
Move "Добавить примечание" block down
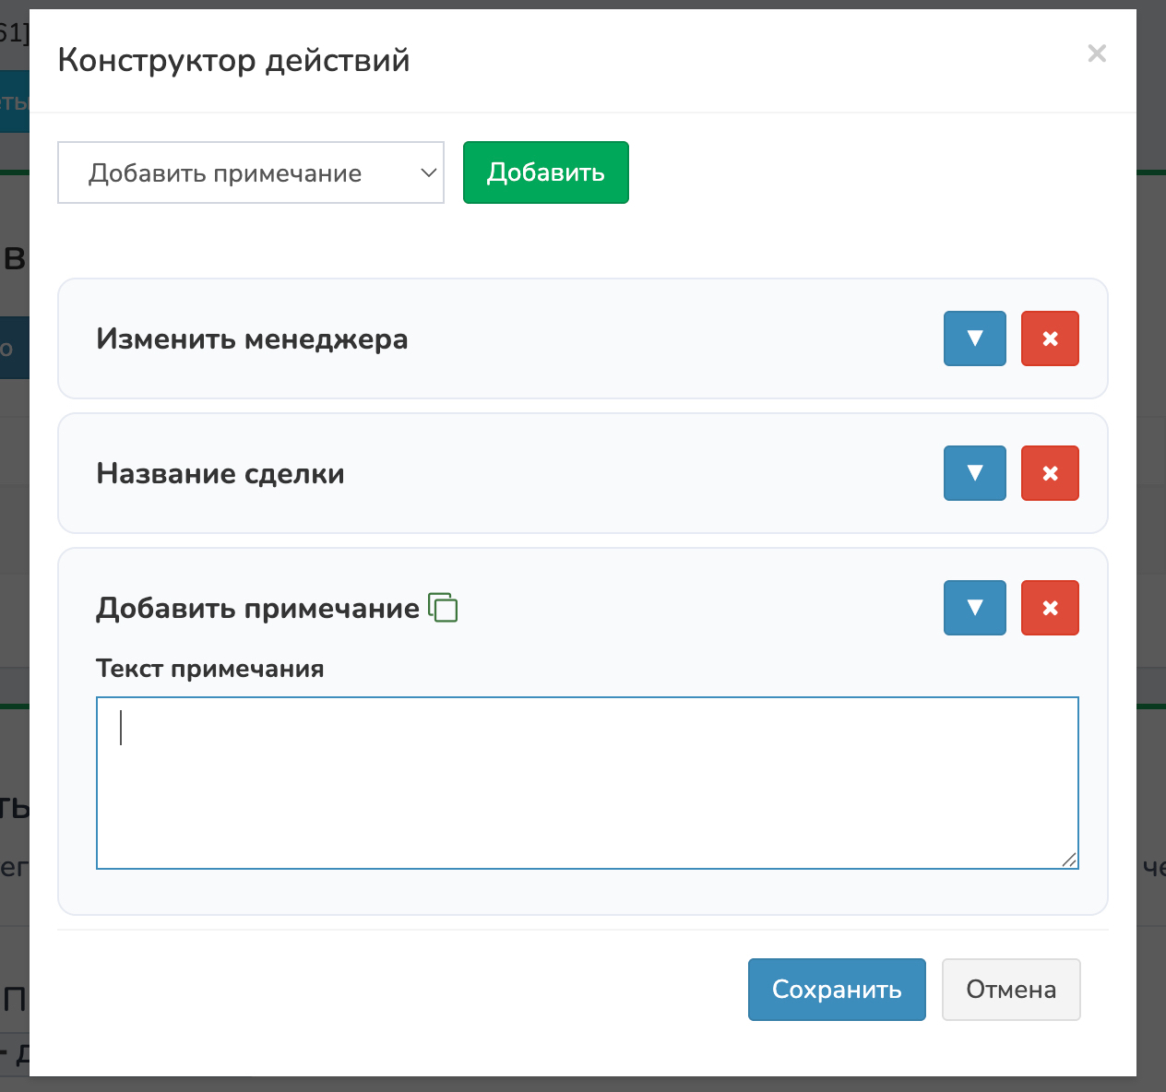coord(974,608)
